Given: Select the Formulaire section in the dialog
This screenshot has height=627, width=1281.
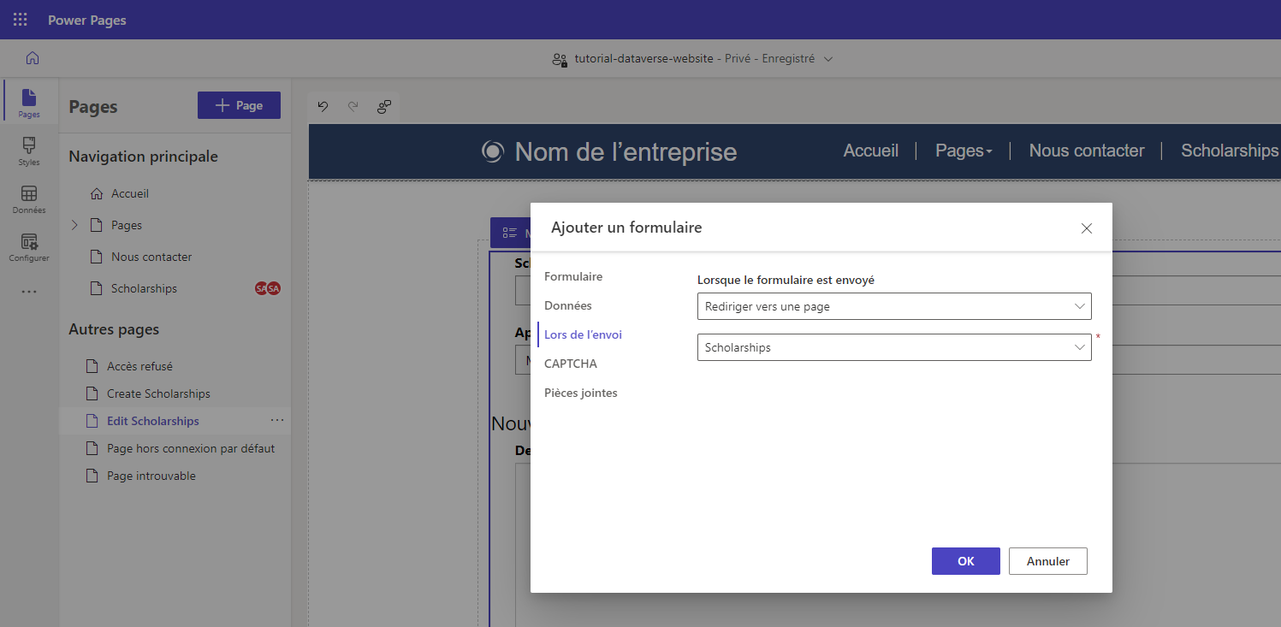Looking at the screenshot, I should [x=573, y=275].
